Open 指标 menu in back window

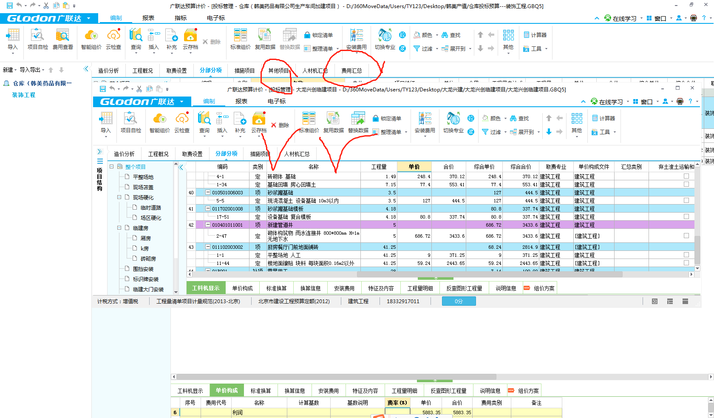(x=181, y=18)
